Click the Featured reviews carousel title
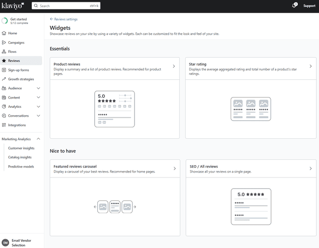Image resolution: width=319 pixels, height=248 pixels. (x=75, y=166)
